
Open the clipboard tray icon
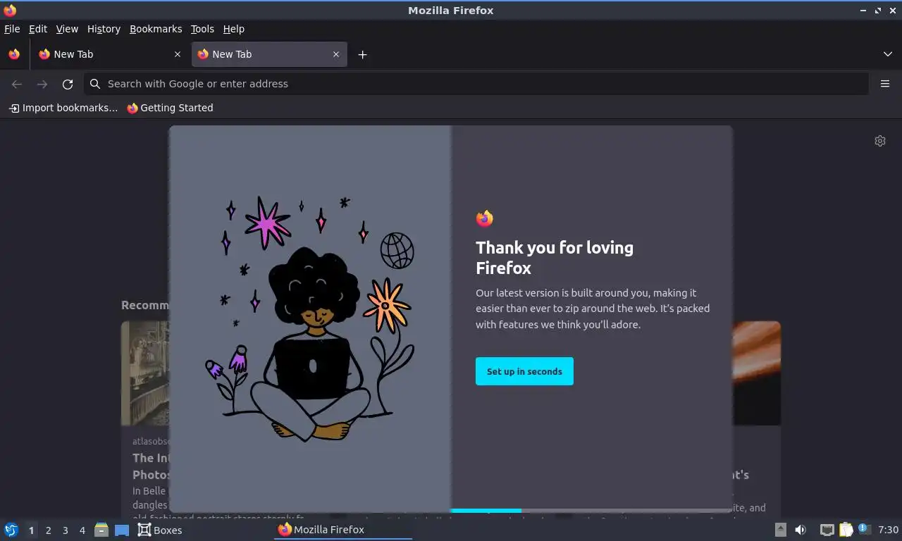tap(846, 530)
